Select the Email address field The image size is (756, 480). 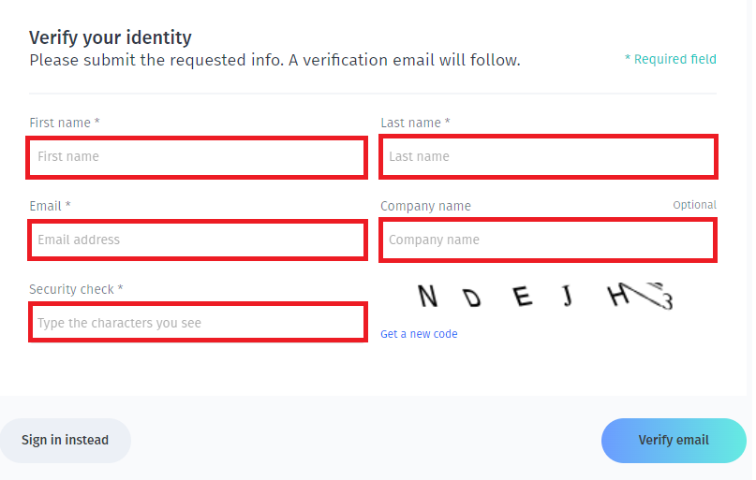tap(198, 240)
